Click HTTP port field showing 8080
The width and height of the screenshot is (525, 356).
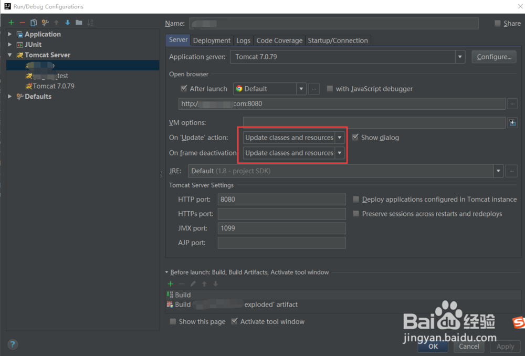[x=281, y=200]
